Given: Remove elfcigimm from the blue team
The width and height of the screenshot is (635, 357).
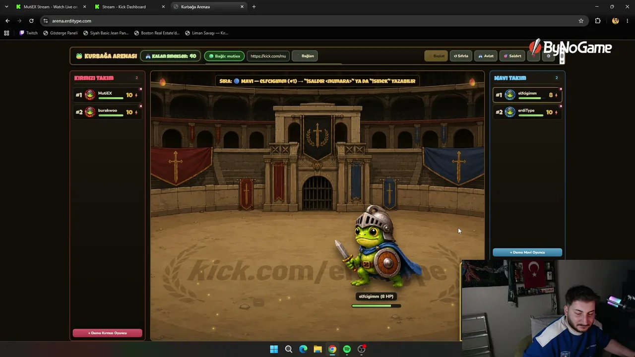Looking at the screenshot, I should (561, 89).
